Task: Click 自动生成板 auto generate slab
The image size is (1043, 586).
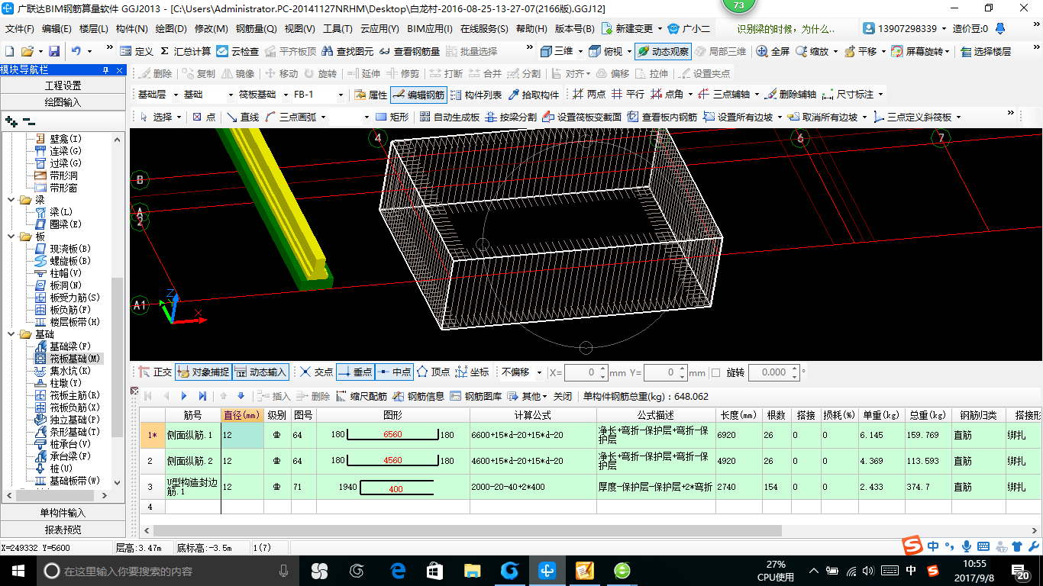Action: point(449,117)
